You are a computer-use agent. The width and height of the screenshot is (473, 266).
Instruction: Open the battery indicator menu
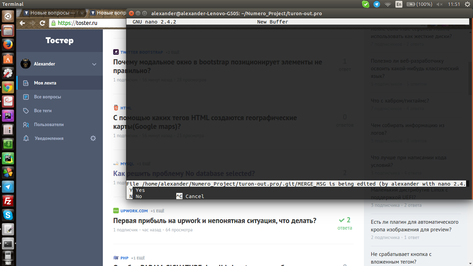(419, 4)
